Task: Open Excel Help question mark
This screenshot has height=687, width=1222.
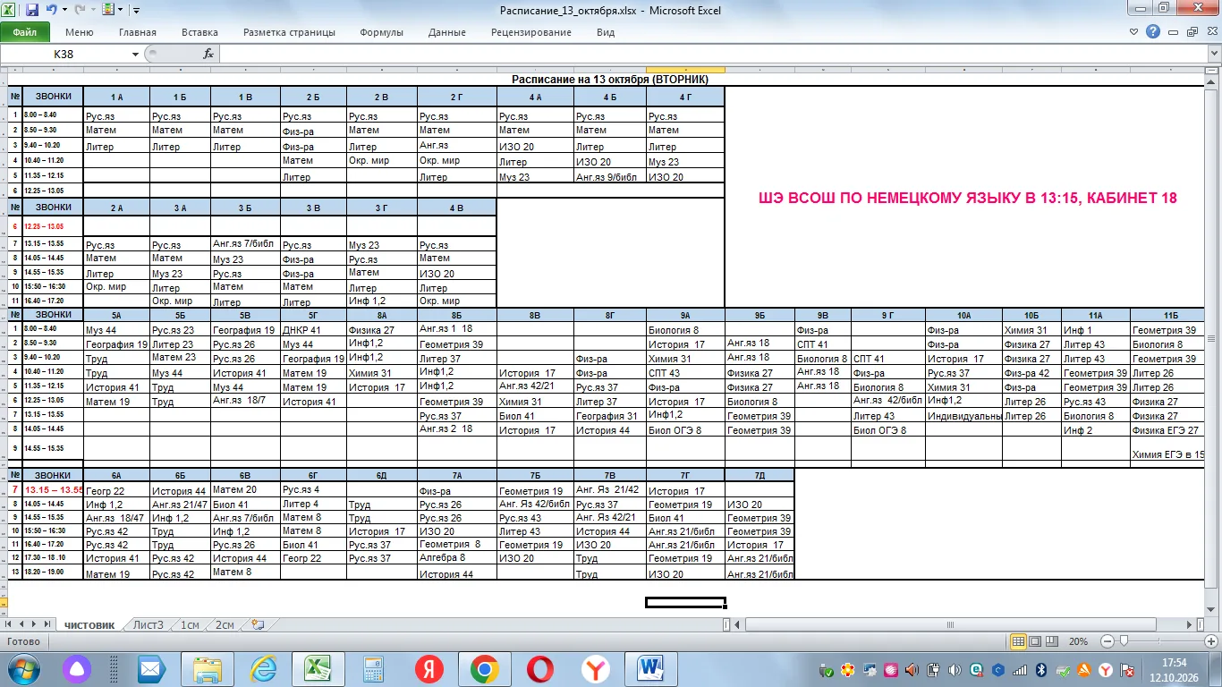Action: pyautogui.click(x=1153, y=31)
